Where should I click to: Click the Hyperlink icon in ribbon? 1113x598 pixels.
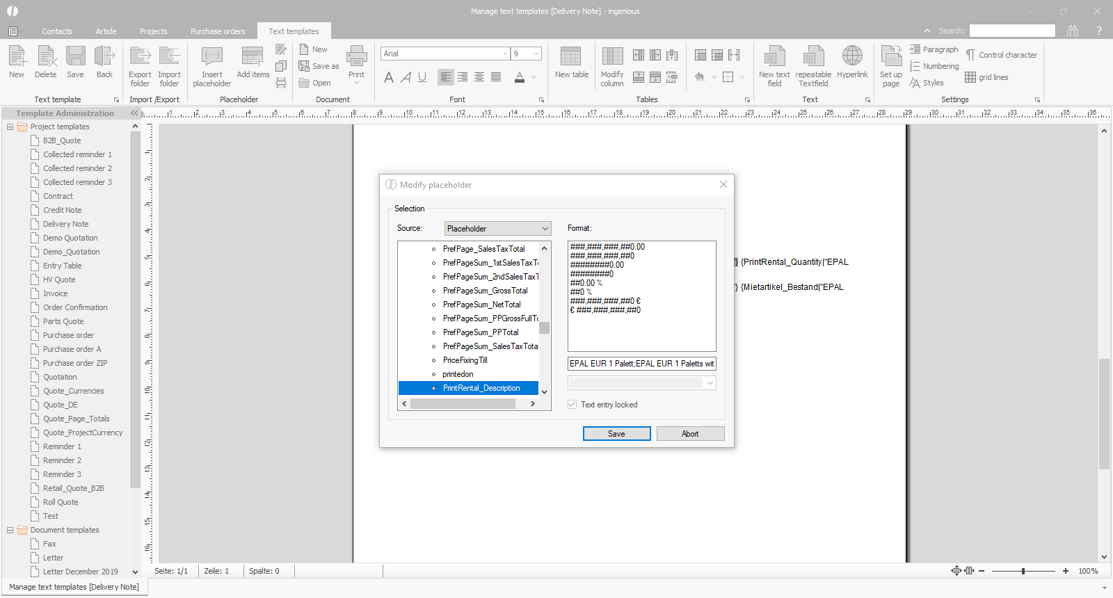pyautogui.click(x=852, y=57)
